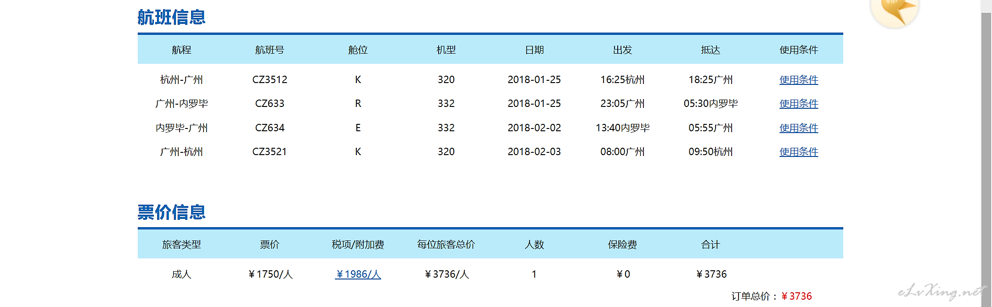Select the CZ3512 flight number cell
Image resolution: width=992 pixels, height=307 pixels.
[x=270, y=80]
